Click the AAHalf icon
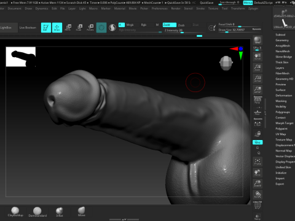The height and width of the screenshot is (221, 295). pos(258,90)
